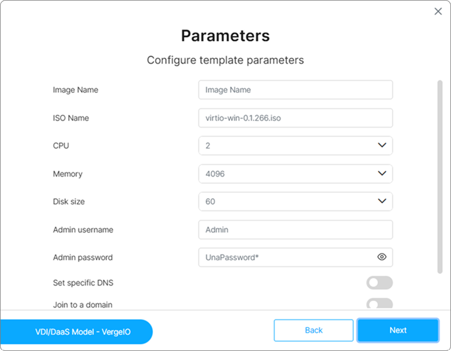Open the CPU dropdown showing 2
The height and width of the screenshot is (351, 451).
(288, 146)
